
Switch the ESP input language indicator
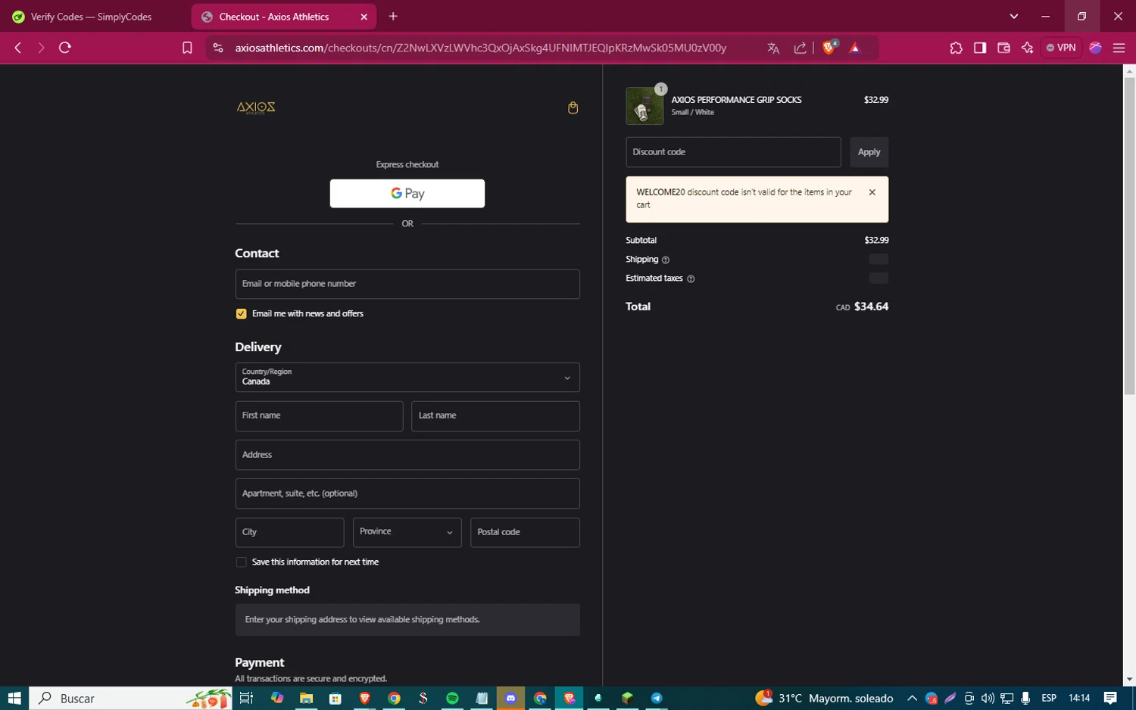coord(1049,698)
